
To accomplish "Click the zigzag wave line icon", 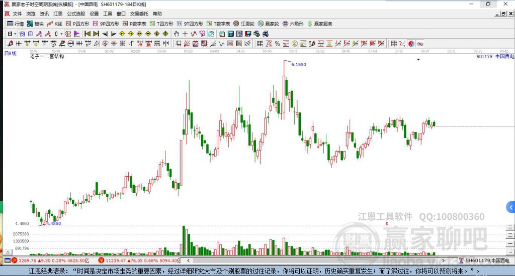I will click(x=221, y=44).
